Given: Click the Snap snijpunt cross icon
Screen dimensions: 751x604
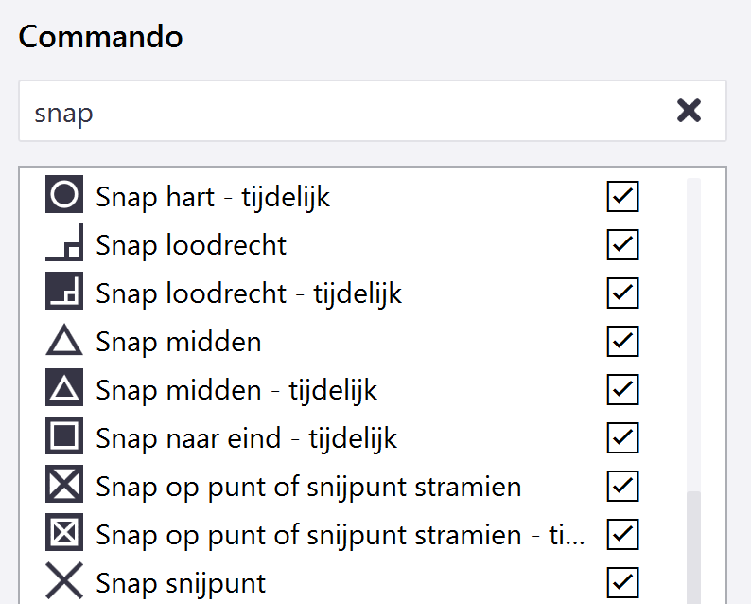Looking at the screenshot, I should point(64,582).
